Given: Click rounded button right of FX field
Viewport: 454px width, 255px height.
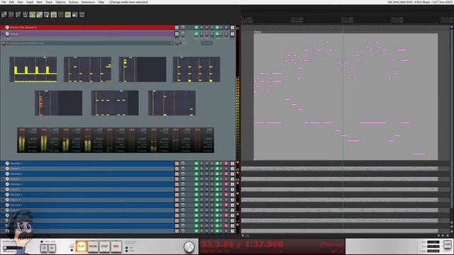Looking at the screenshot, I should 206,43.
